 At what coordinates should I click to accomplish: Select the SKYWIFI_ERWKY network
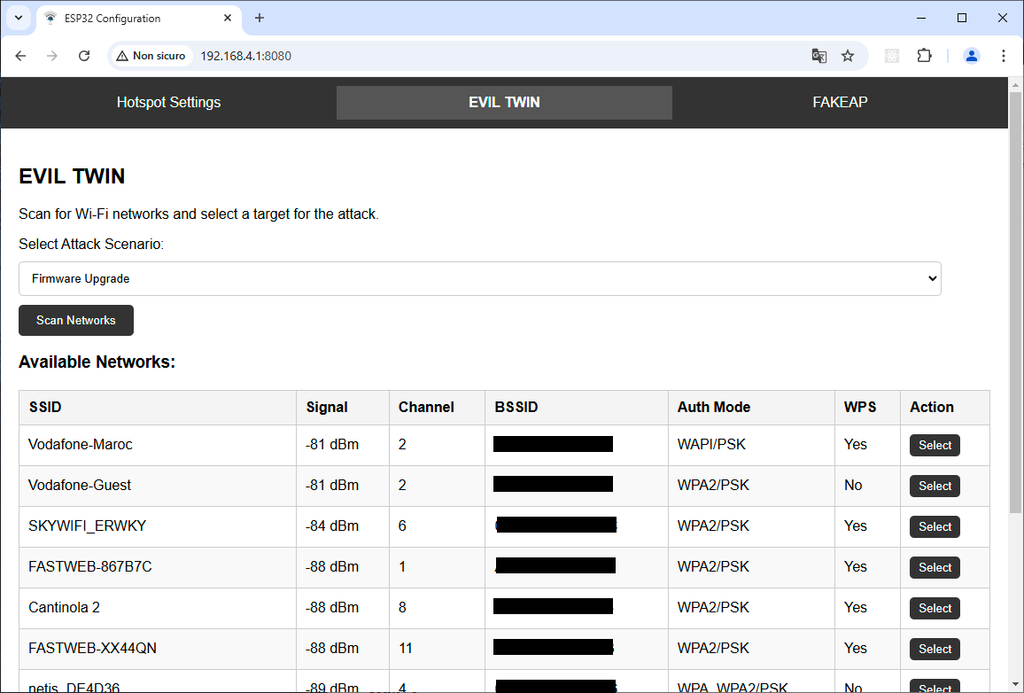pyautogui.click(x=935, y=526)
